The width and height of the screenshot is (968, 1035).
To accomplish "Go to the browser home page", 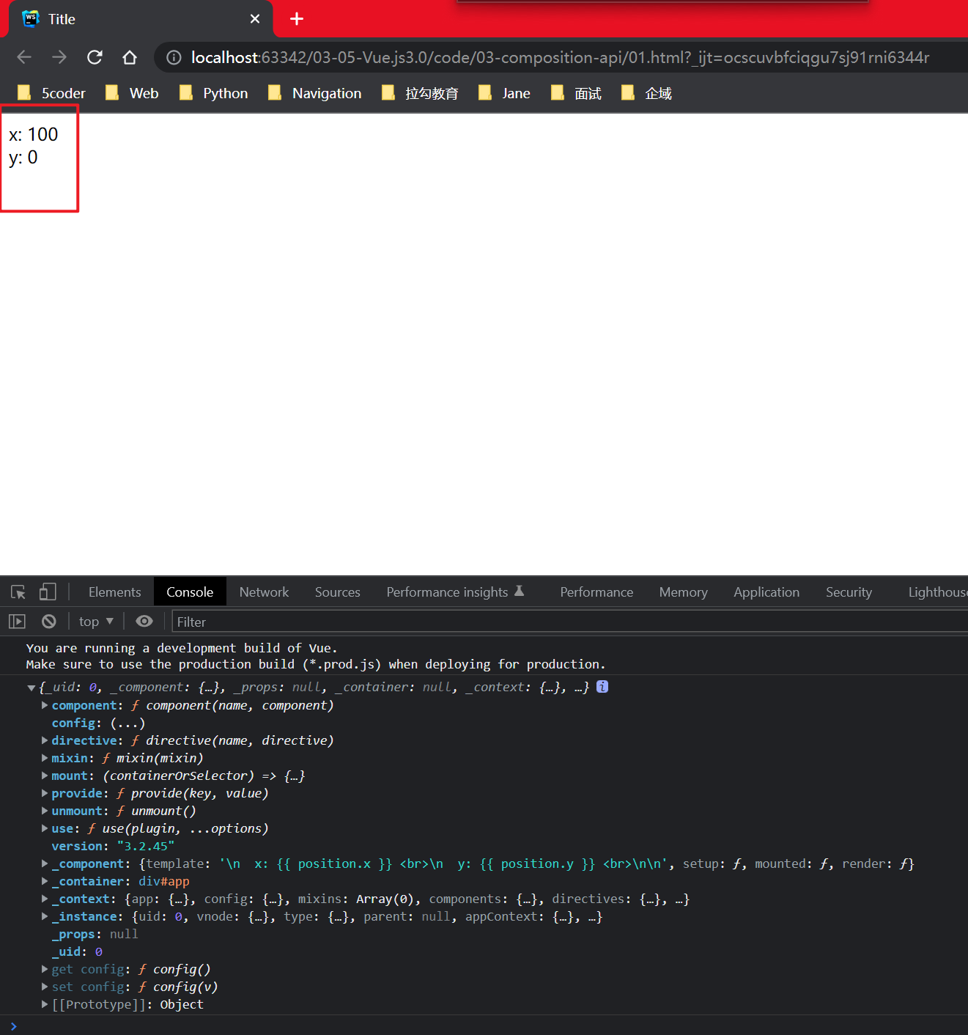I will coord(130,57).
